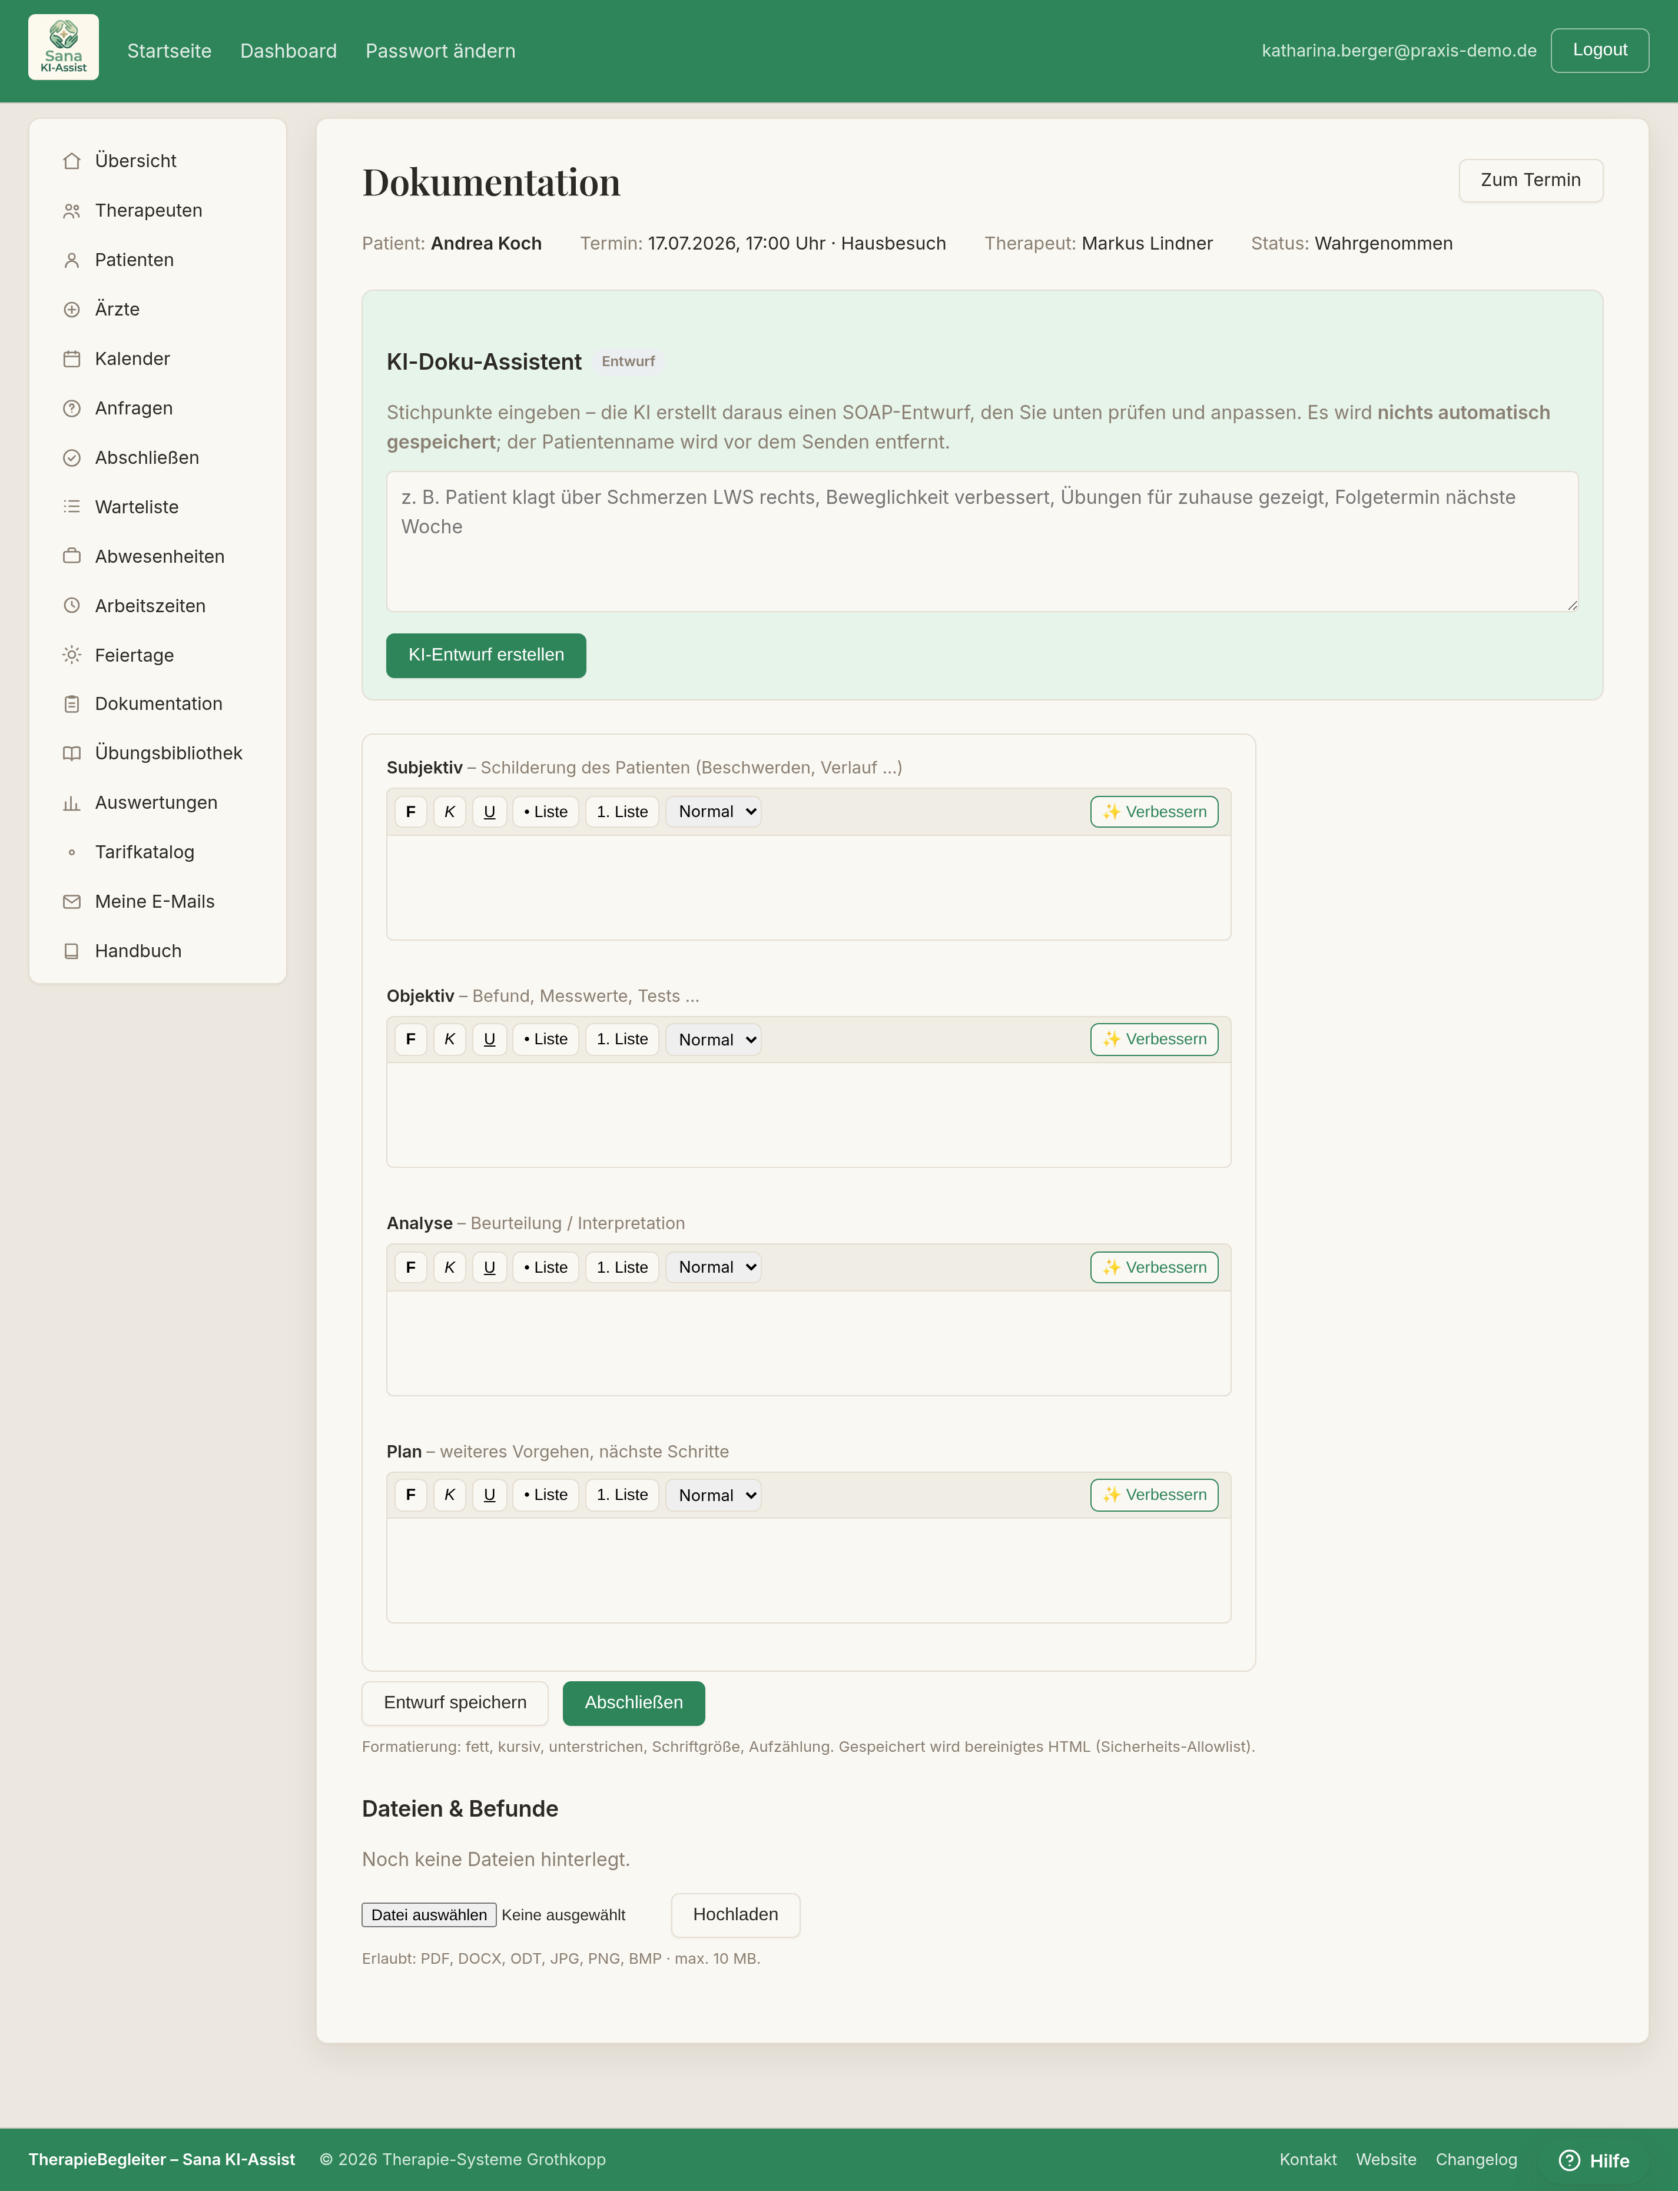
Task: Click the Hochladen button
Action: coord(736,1914)
